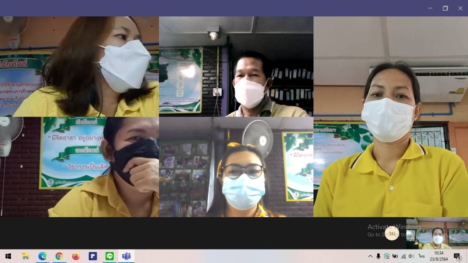The image size is (468, 263).
Task: Open Microsoft Teams from the taskbar
Action: click(x=126, y=256)
